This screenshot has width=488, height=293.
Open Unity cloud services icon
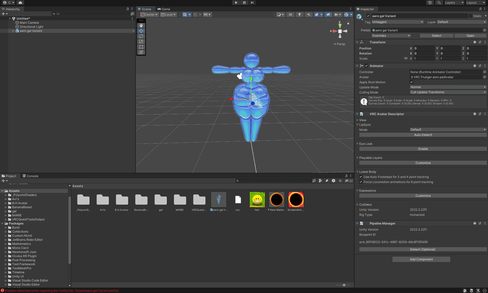pos(20,3)
